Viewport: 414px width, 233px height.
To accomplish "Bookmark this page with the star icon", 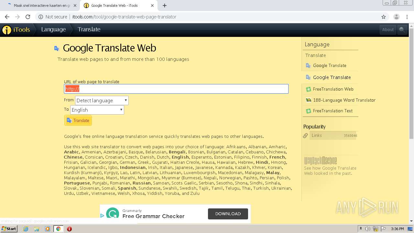I will point(384,17).
